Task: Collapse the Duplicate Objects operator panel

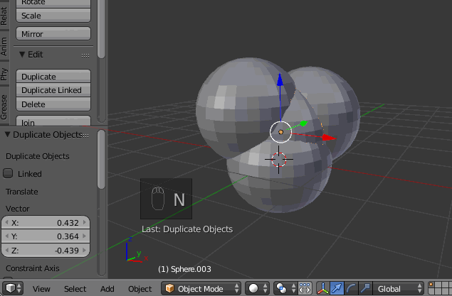Action: (x=7, y=134)
